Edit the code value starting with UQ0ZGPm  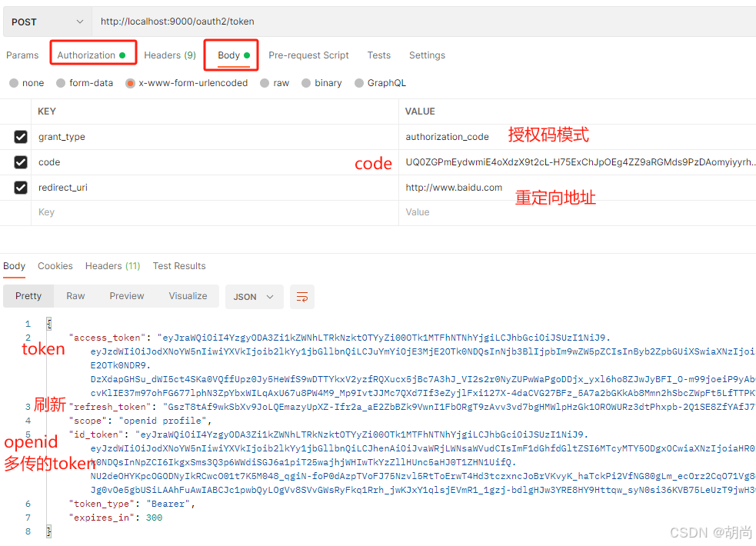578,162
